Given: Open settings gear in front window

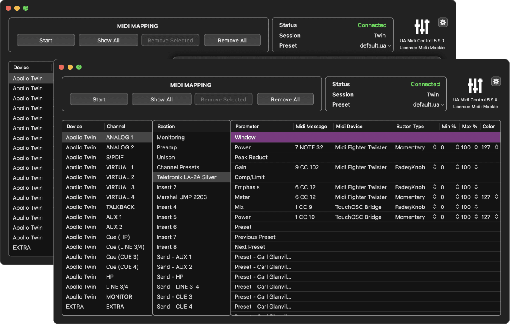Looking at the screenshot, I should (496, 82).
